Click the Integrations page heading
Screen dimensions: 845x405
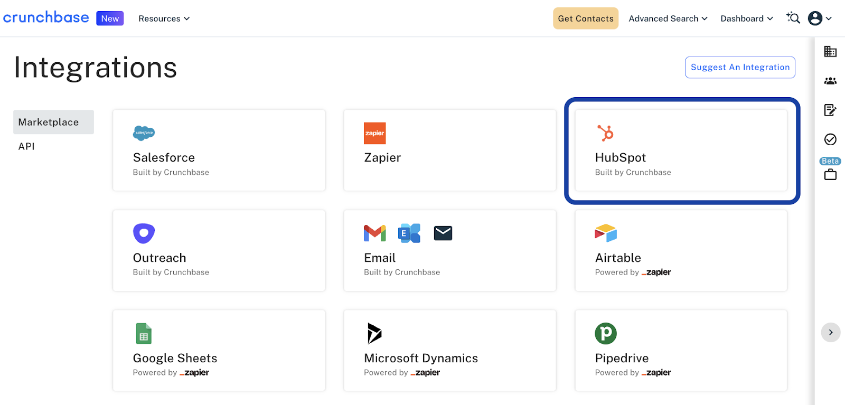tap(96, 68)
